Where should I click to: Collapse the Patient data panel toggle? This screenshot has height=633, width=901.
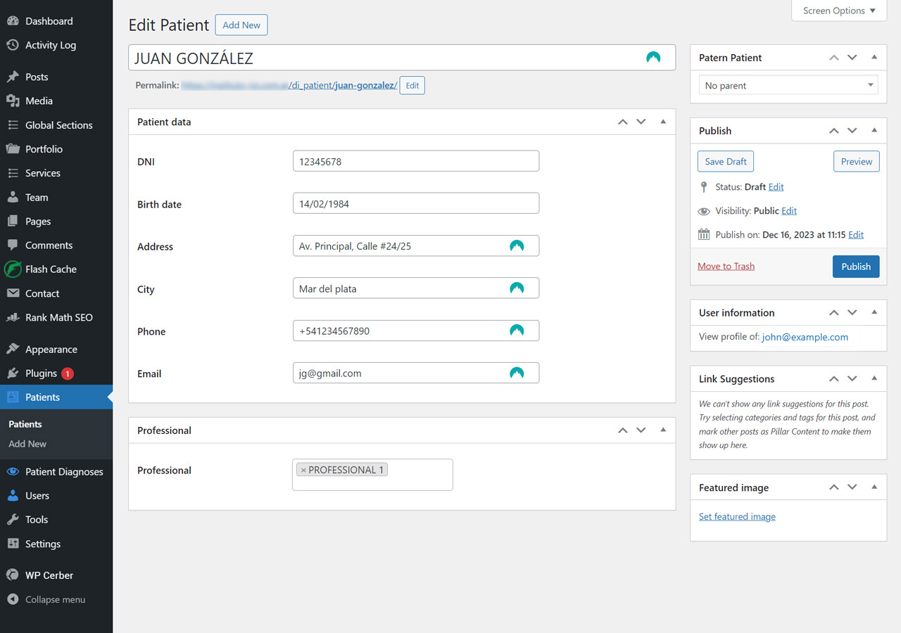click(x=663, y=122)
